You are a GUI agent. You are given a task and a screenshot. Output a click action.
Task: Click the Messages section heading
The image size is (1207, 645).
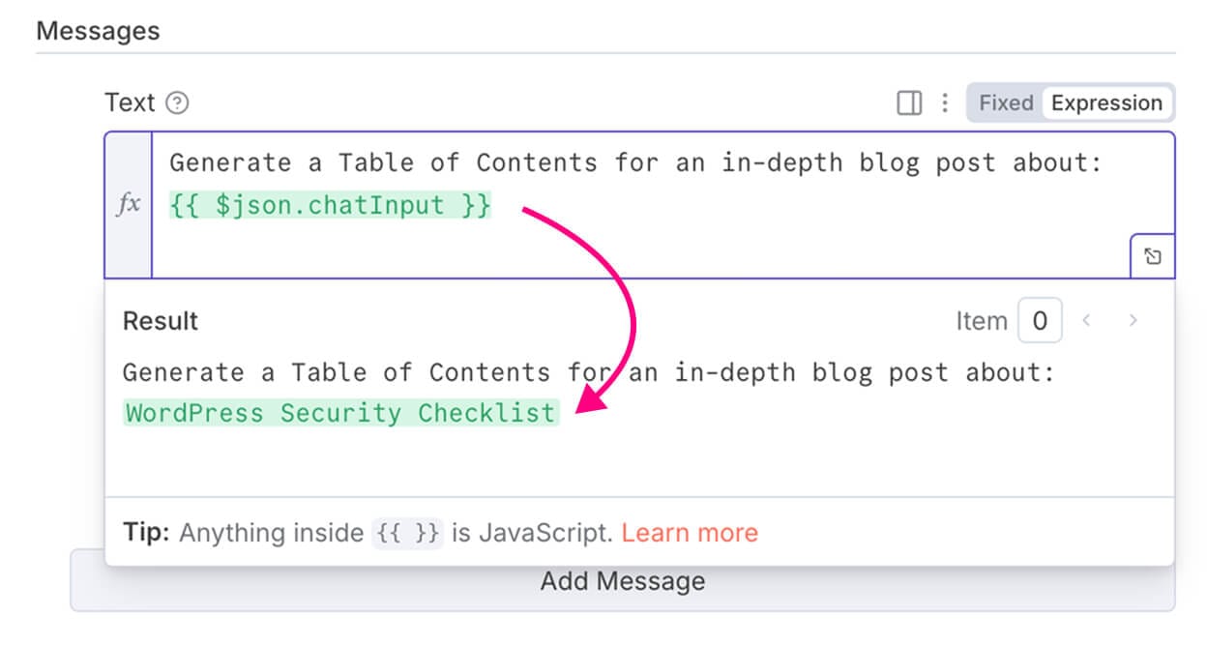pos(98,31)
